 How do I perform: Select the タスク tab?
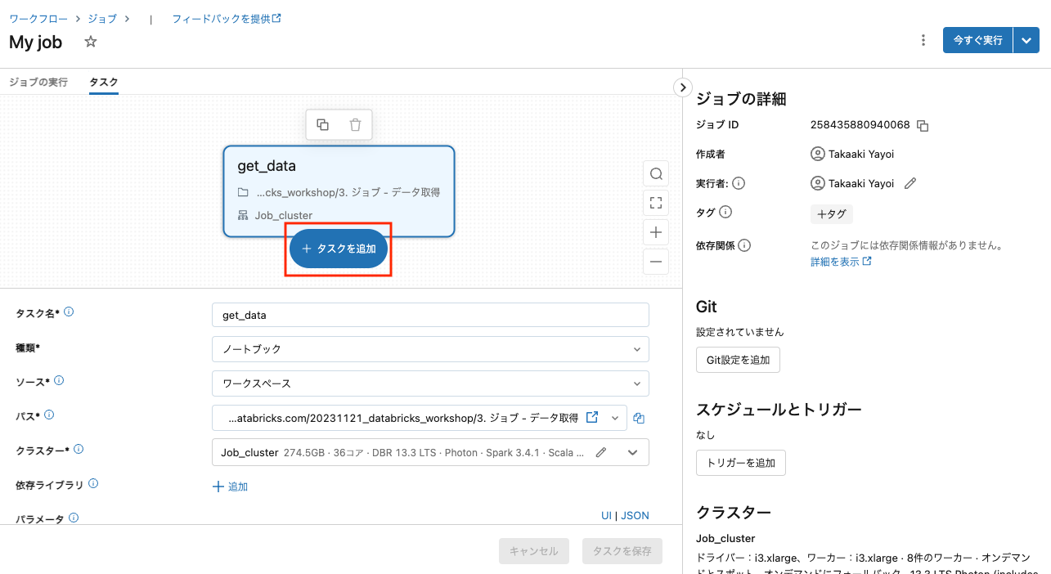101,82
